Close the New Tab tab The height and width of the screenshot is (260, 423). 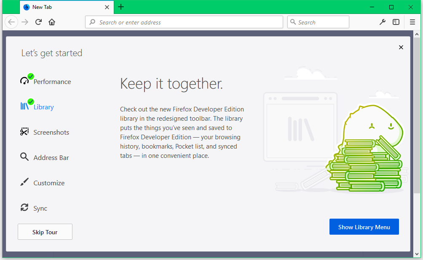click(107, 7)
